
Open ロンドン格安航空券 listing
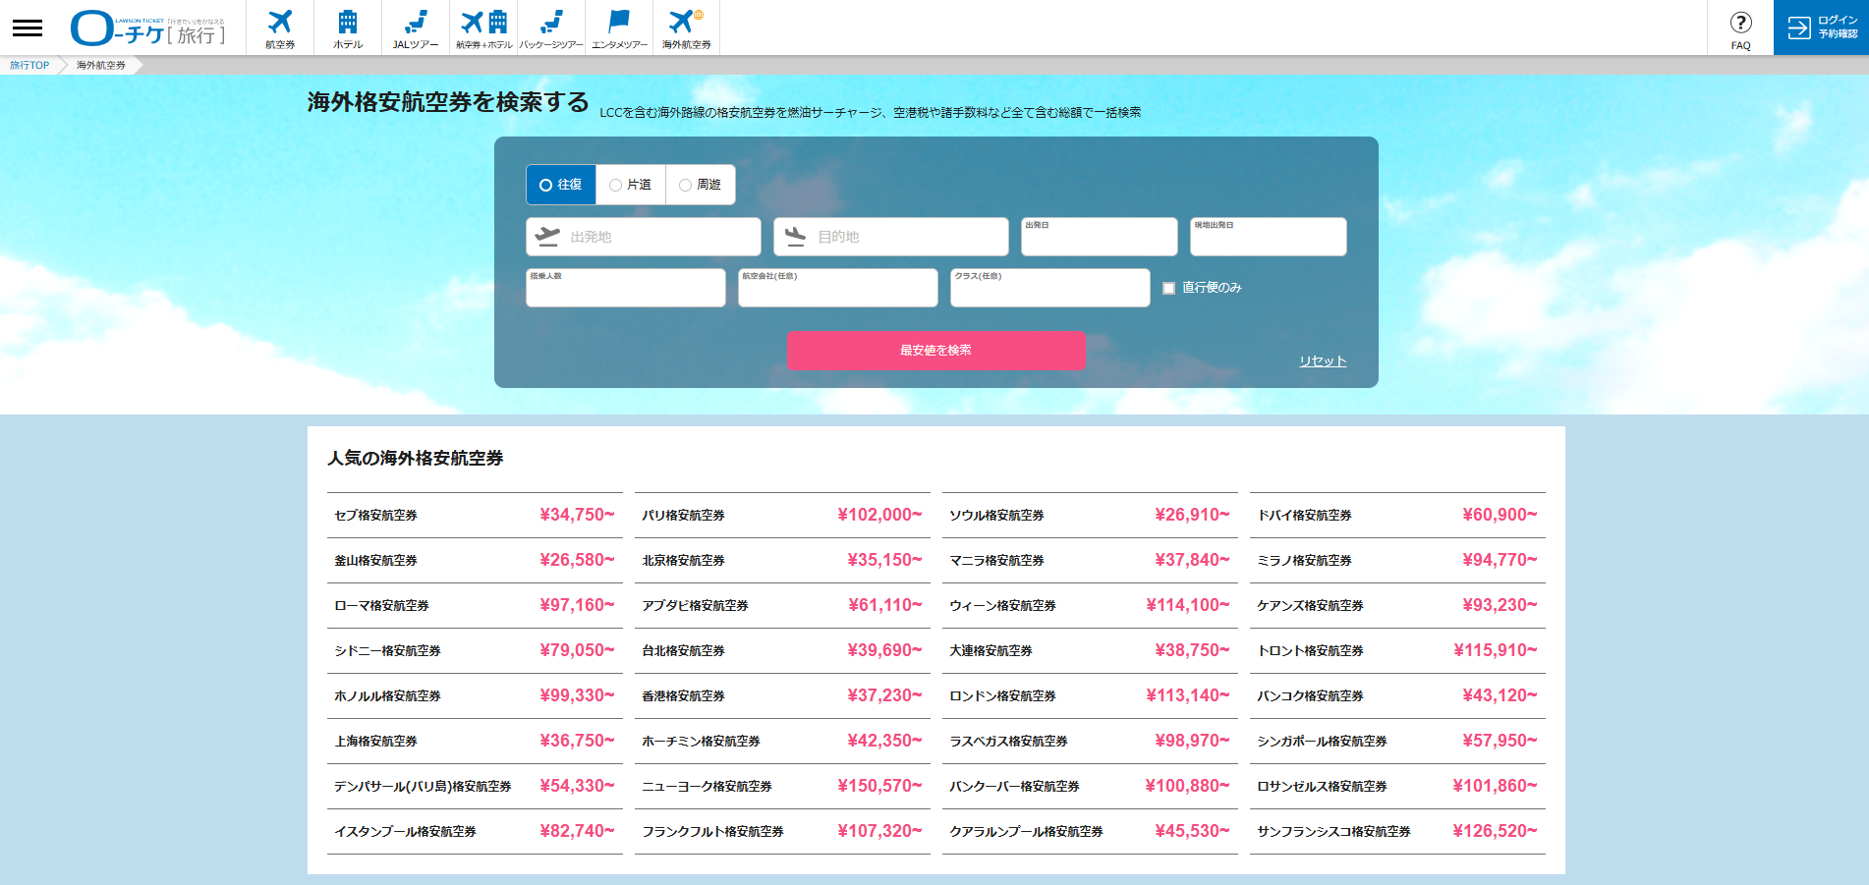coord(1090,695)
